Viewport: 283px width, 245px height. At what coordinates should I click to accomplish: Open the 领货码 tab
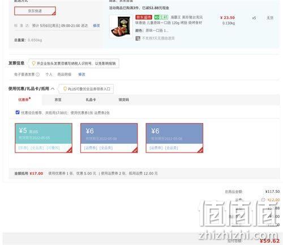click(123, 100)
